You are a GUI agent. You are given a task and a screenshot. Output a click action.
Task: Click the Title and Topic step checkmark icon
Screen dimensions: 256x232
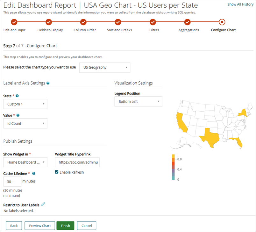point(14,22)
